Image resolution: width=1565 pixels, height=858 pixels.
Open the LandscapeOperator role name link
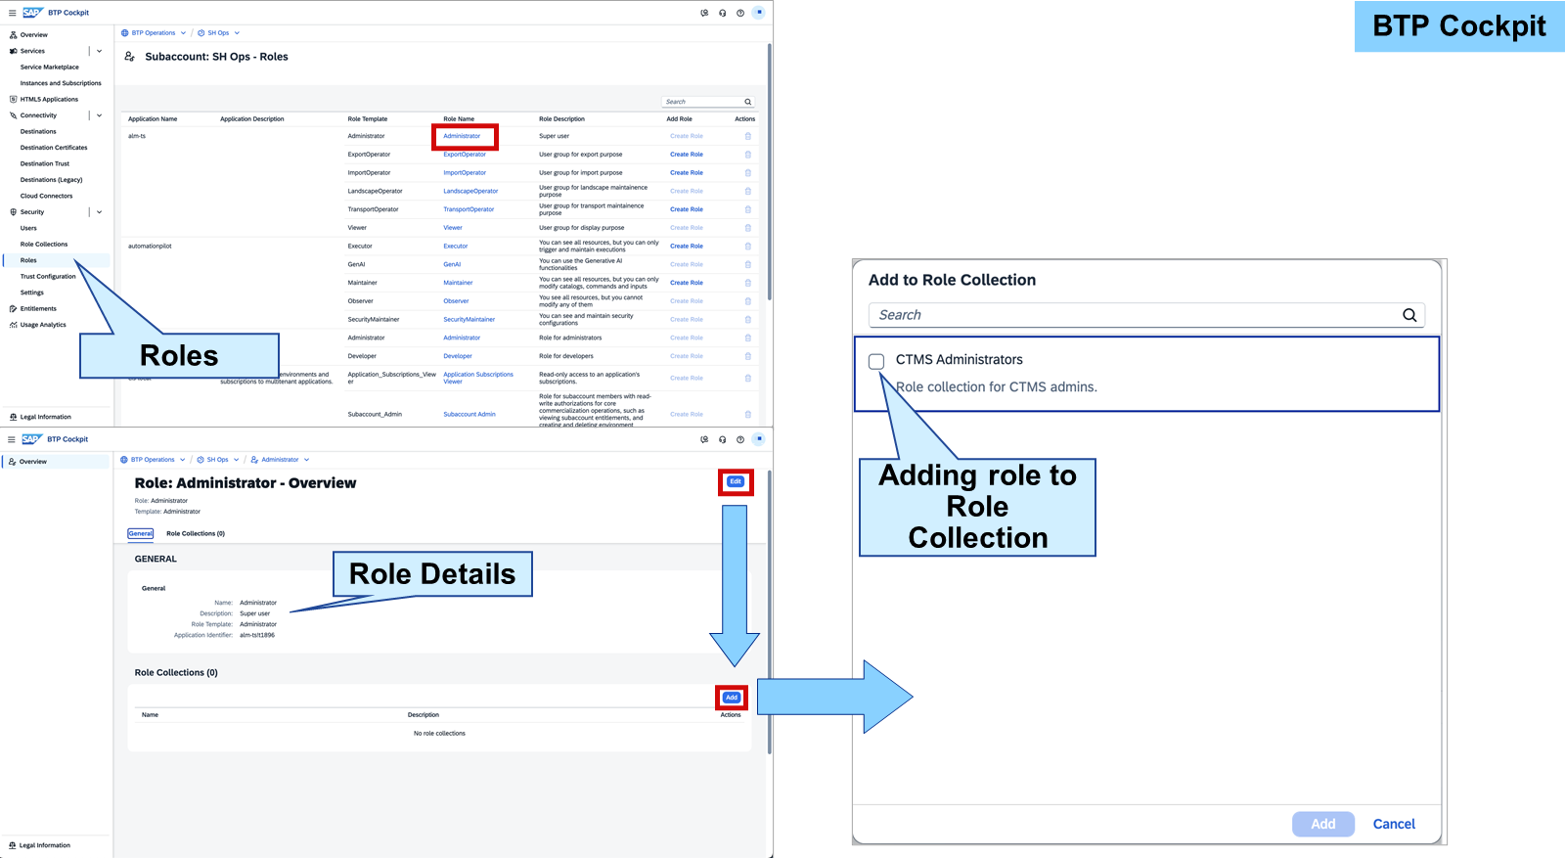pyautogui.click(x=470, y=192)
